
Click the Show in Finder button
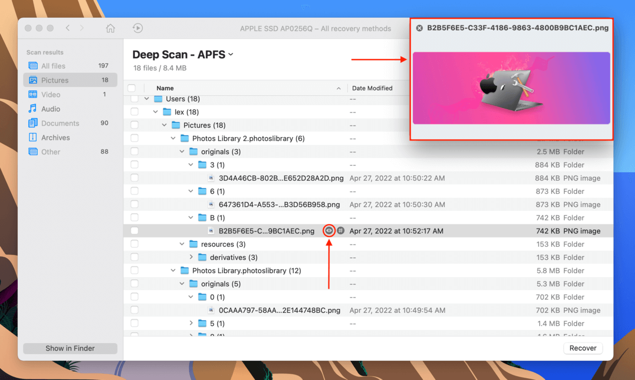[70, 349]
